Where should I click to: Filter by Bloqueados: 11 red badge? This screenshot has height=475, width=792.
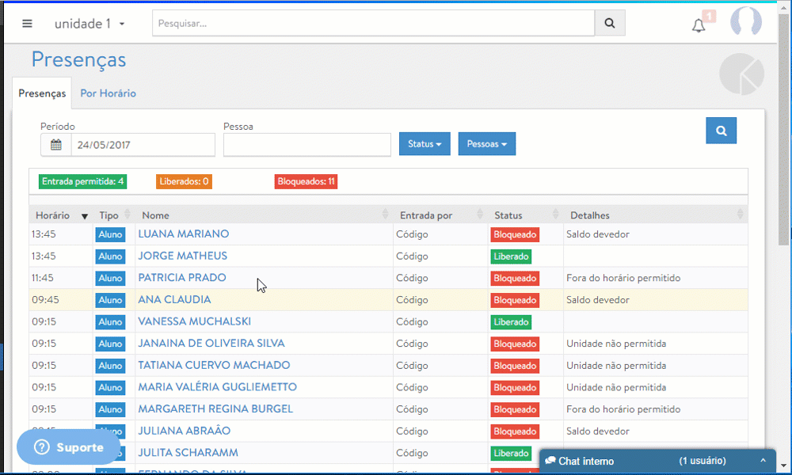(306, 182)
